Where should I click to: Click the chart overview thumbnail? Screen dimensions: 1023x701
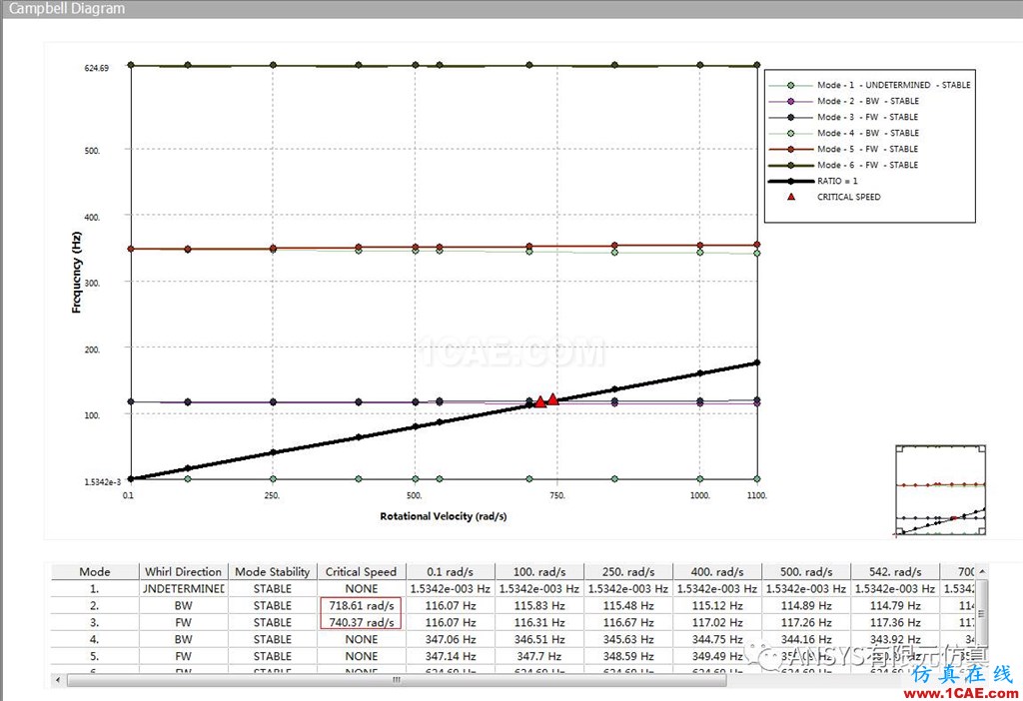pos(940,490)
